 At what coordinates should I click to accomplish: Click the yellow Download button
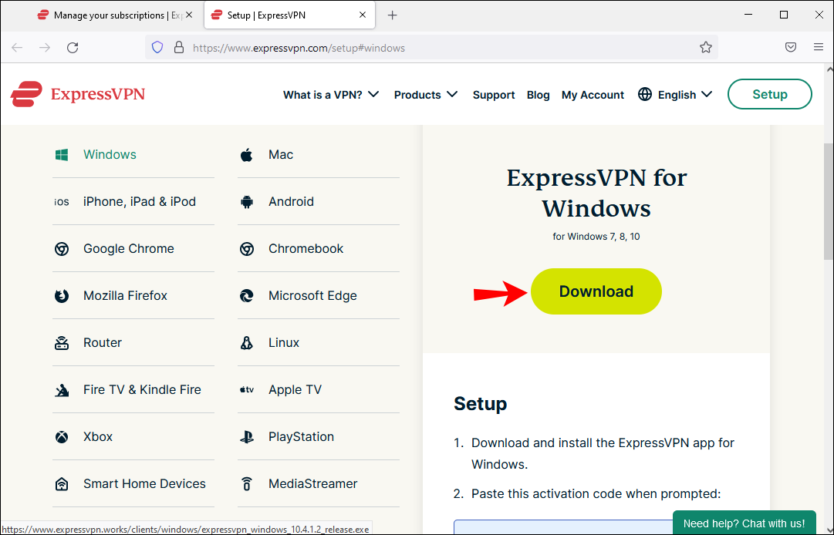click(596, 291)
